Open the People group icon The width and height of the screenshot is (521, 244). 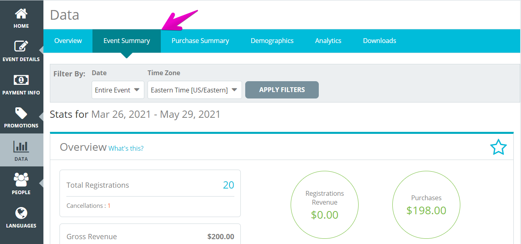click(x=21, y=179)
